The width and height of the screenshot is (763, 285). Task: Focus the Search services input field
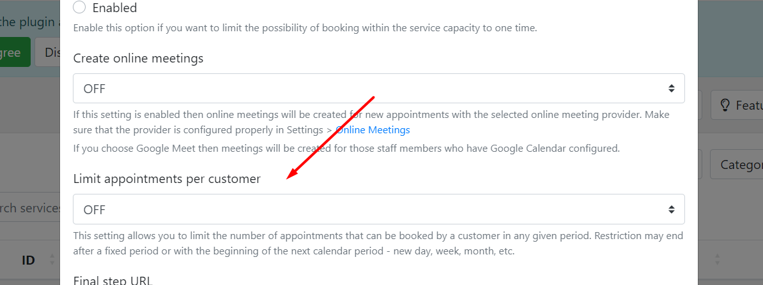tap(30, 208)
